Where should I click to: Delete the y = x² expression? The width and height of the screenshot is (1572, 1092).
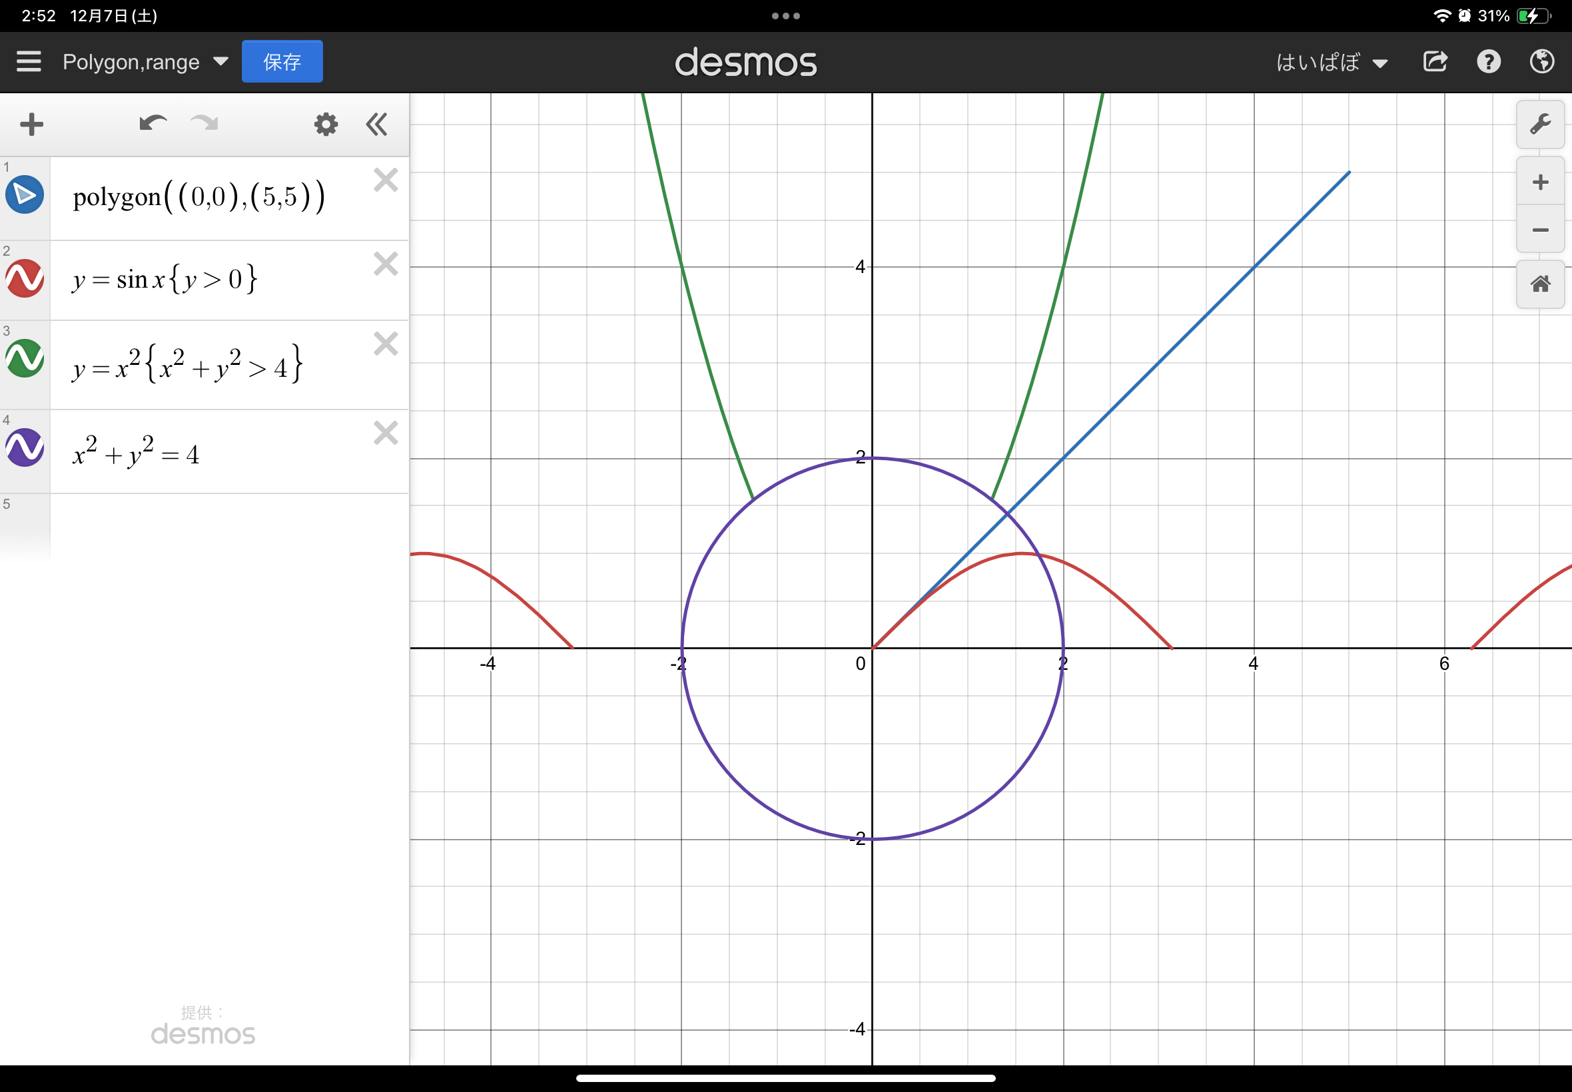coord(386,344)
